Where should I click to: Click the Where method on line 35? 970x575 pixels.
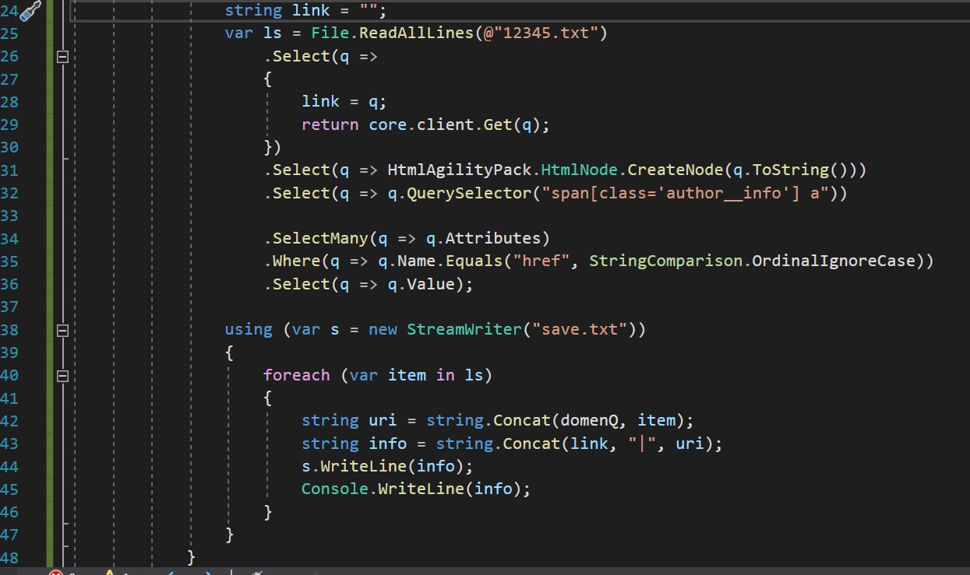click(x=297, y=261)
